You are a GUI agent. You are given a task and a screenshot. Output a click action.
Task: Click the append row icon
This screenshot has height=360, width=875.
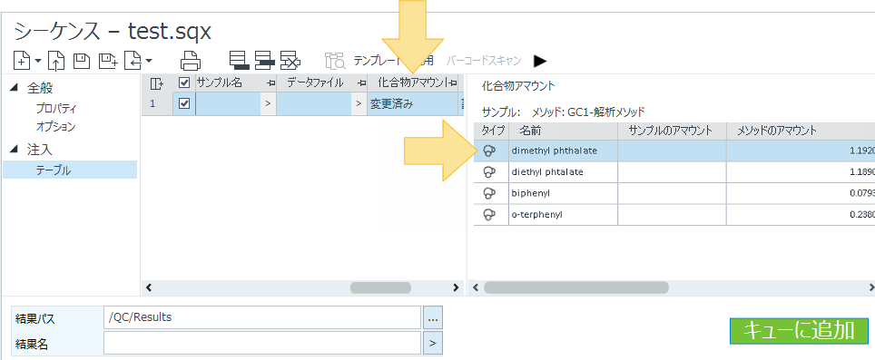coord(240,61)
